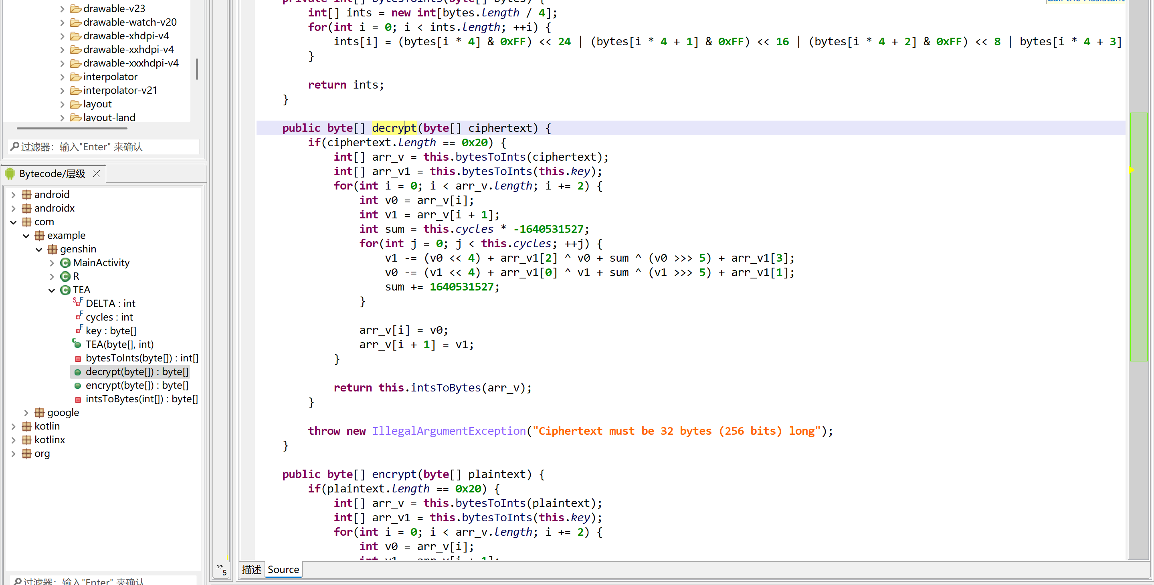This screenshot has width=1154, height=585.
Task: Expand the kotlin package node
Action: click(14, 426)
